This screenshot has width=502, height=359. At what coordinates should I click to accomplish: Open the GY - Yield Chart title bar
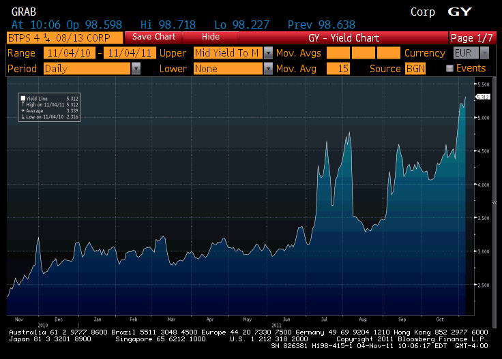coord(344,37)
